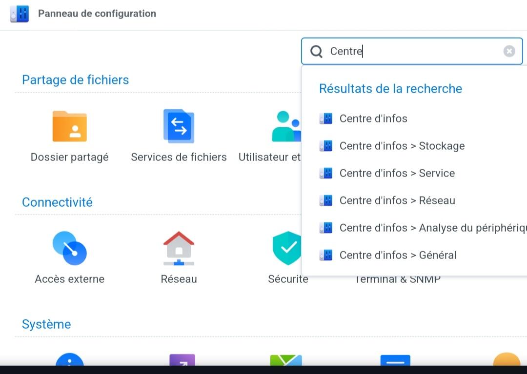The height and width of the screenshot is (374, 527).
Task: Select the Centre d'infos result
Action: click(373, 118)
